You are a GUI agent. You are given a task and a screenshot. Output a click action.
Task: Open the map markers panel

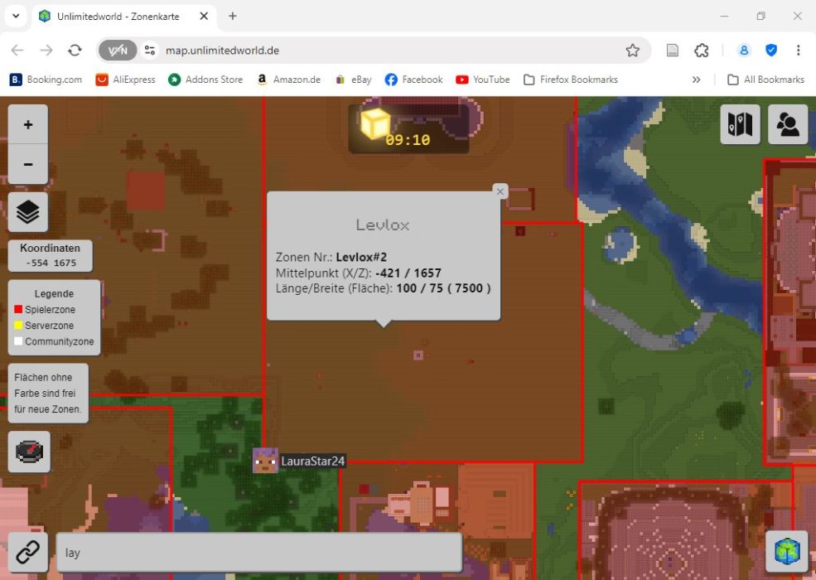[740, 124]
